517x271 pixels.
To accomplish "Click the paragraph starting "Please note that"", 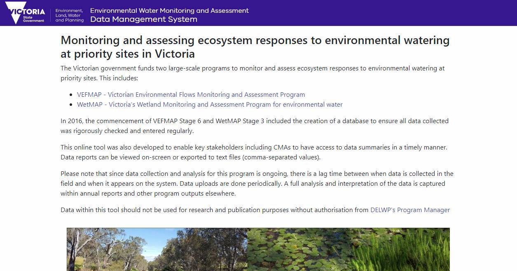I will point(257,184).
